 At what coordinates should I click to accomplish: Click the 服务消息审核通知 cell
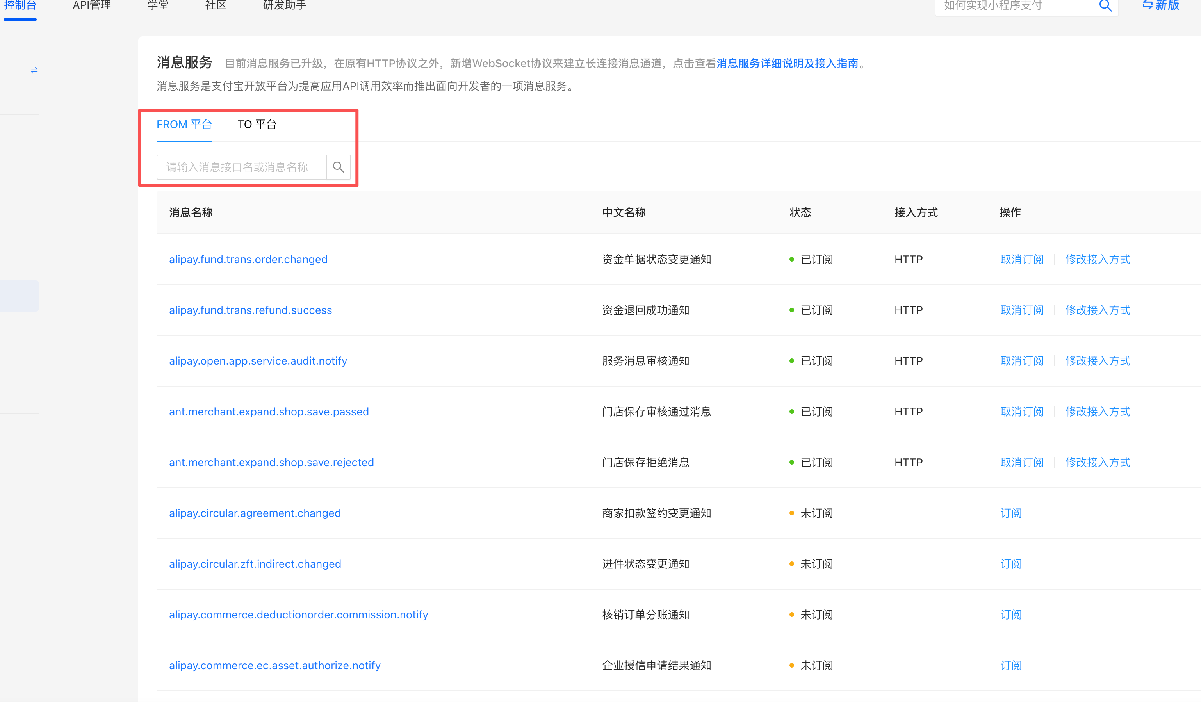click(x=646, y=361)
